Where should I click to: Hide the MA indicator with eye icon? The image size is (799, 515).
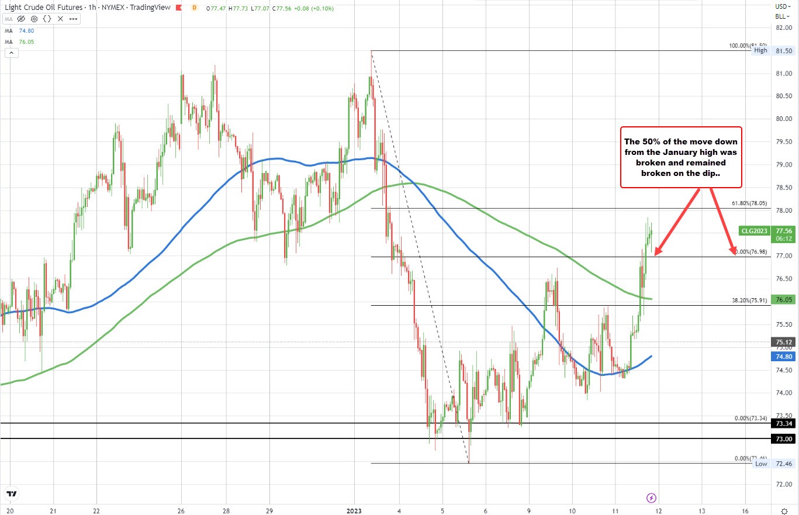click(21, 19)
